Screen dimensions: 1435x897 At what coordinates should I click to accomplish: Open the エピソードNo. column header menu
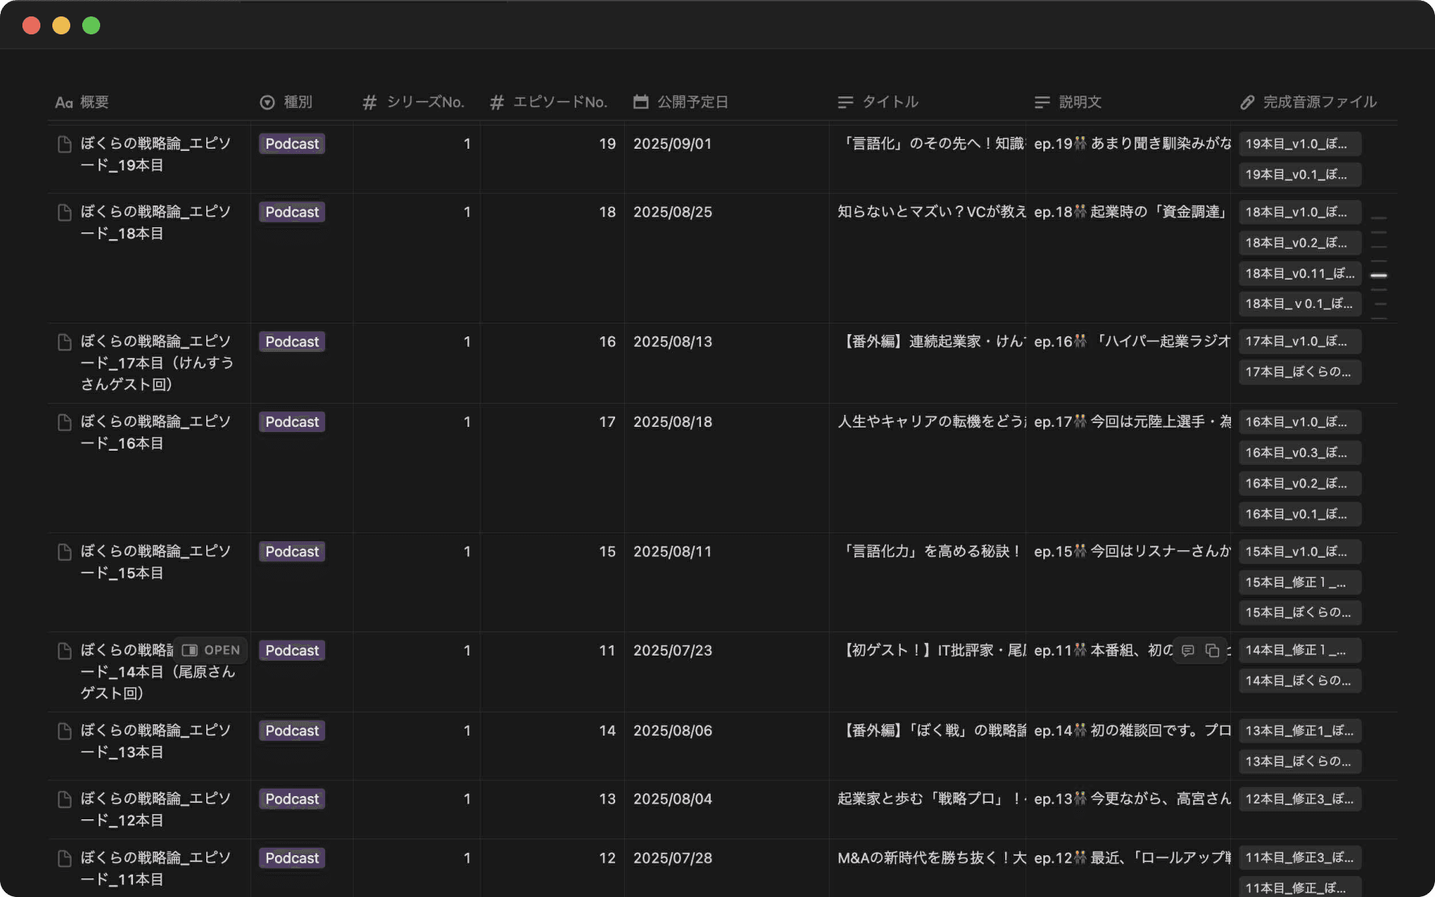pos(559,102)
